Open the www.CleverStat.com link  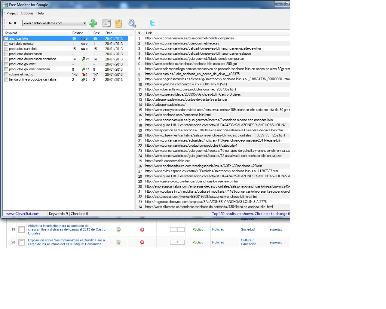23,214
